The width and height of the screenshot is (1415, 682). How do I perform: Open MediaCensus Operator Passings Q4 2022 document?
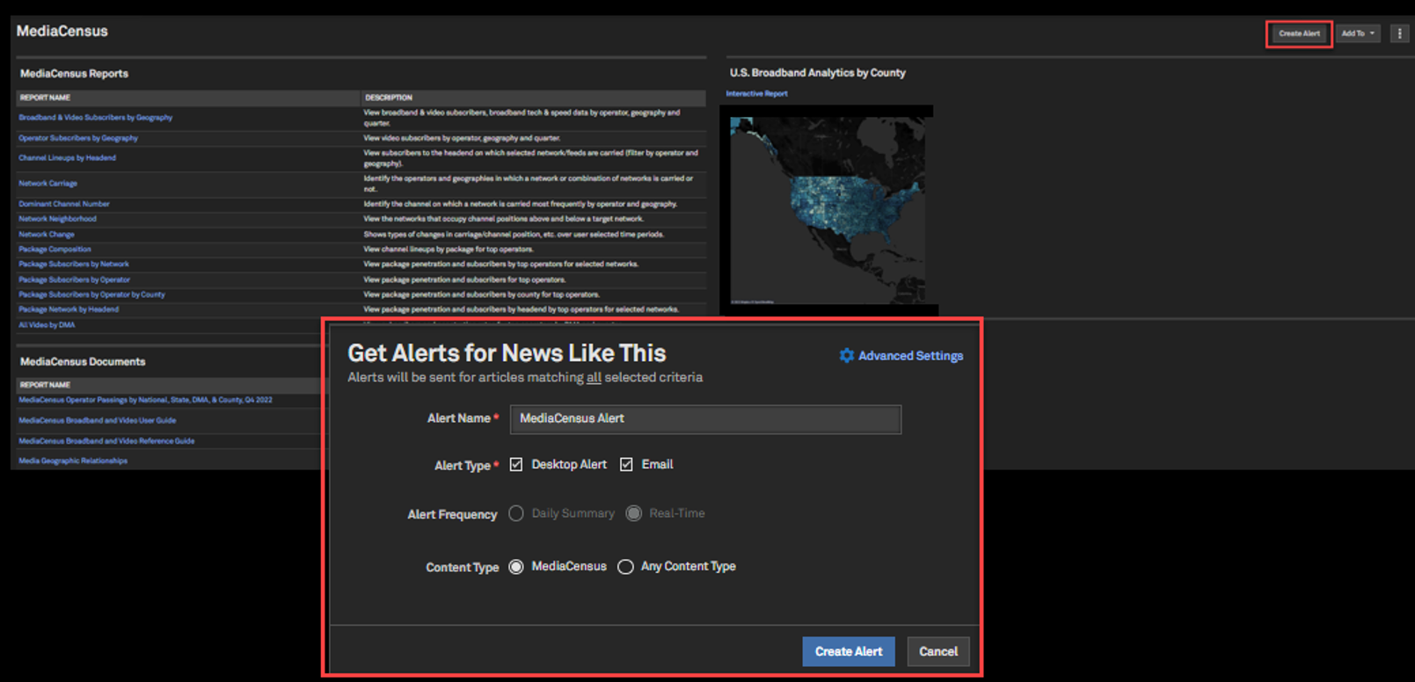click(x=145, y=400)
